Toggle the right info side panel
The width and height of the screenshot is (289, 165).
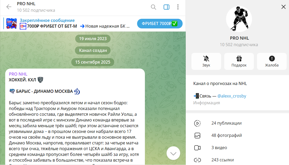point(166,7)
